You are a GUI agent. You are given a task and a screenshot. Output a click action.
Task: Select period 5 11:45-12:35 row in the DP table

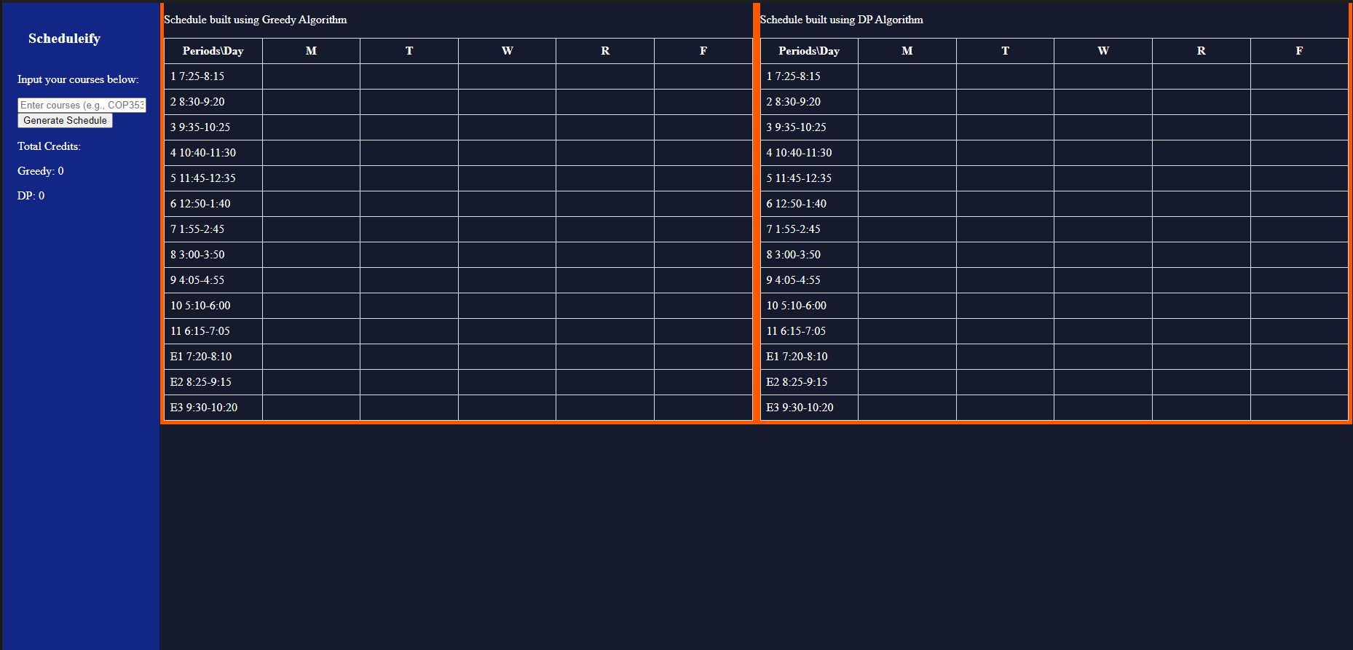(799, 178)
